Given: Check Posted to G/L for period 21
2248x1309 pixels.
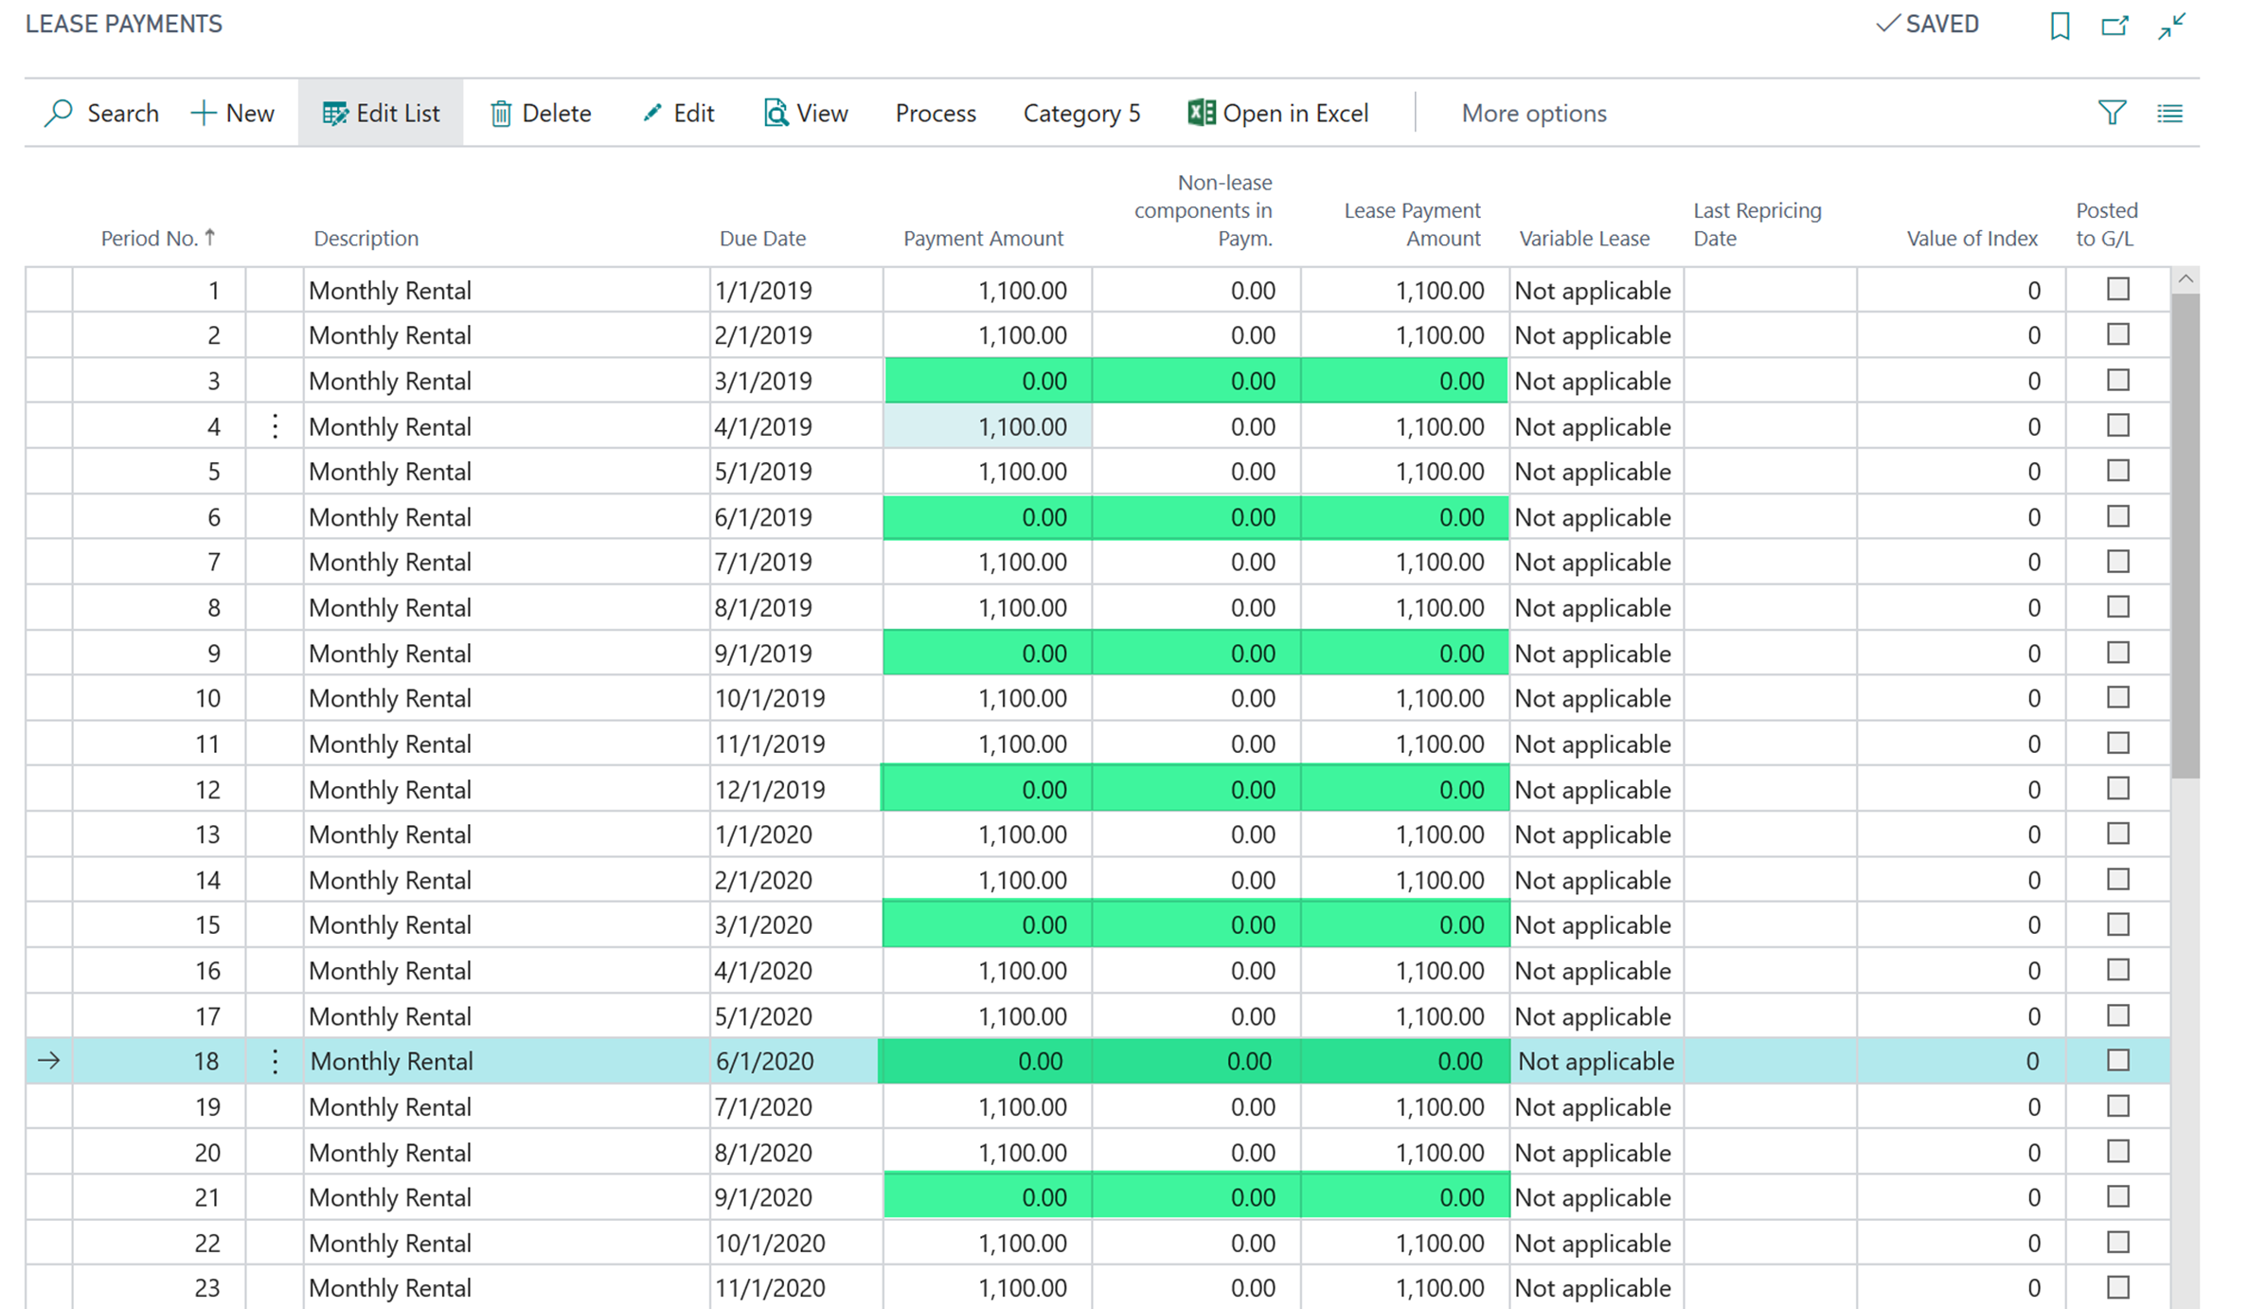Looking at the screenshot, I should (2118, 1196).
